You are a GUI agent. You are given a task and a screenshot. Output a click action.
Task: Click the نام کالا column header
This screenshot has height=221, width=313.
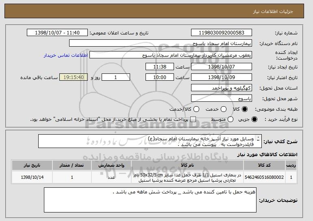click(187, 165)
